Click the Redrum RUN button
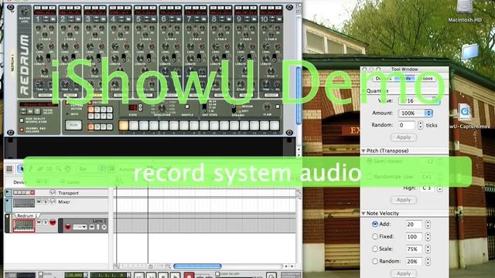495x278 pixels. click(x=73, y=125)
